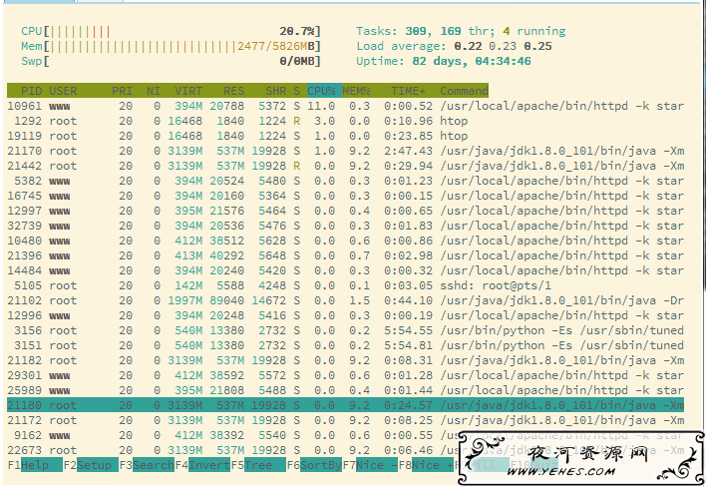The height and width of the screenshot is (487, 706).
Task: Click the 2:47.43 TIME+ cell
Action: (408, 151)
